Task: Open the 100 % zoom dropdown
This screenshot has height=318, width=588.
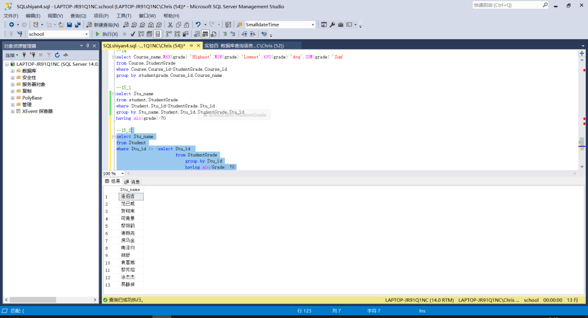Action: point(122,174)
